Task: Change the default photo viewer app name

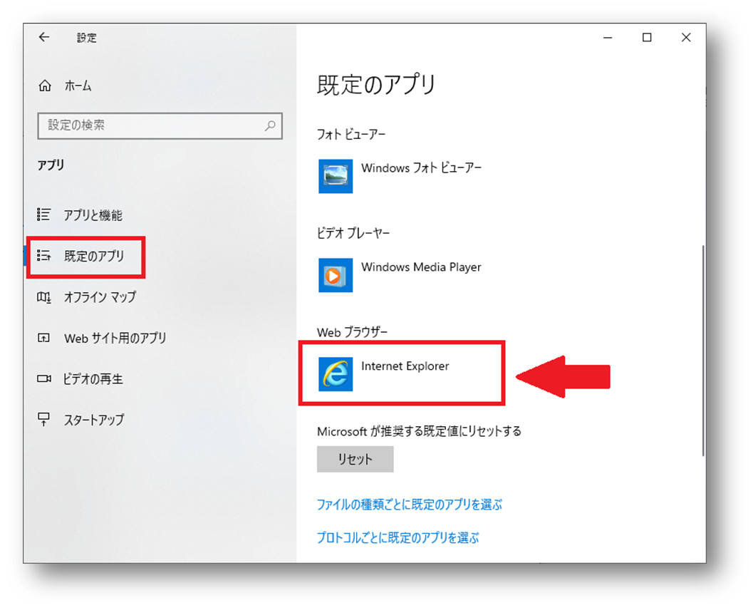Action: click(x=421, y=168)
